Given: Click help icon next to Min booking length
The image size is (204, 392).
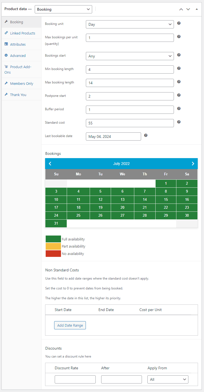Looking at the screenshot, I should tap(179, 68).
